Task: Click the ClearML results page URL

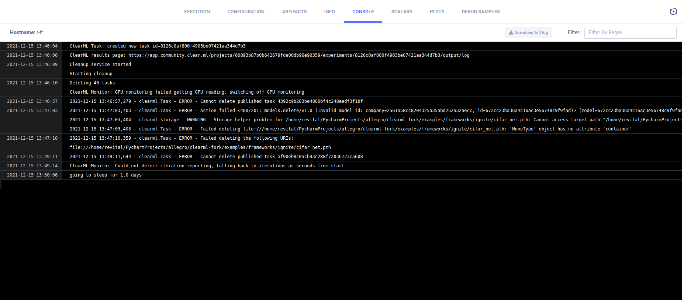Action: click(298, 55)
